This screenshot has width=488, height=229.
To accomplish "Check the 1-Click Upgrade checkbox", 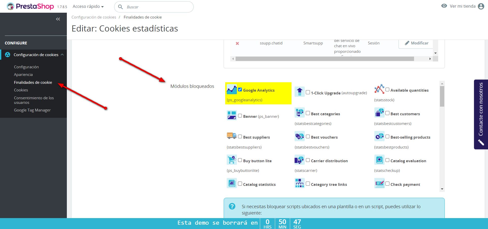I will point(308,92).
